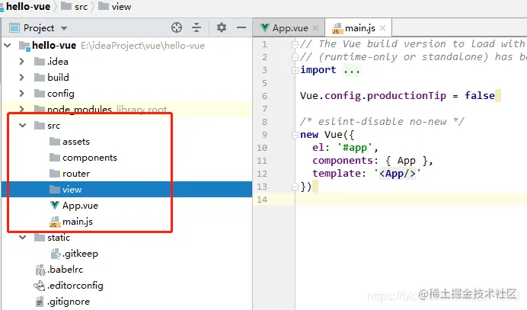
Task: Select the src folder icon
Action: (40, 126)
